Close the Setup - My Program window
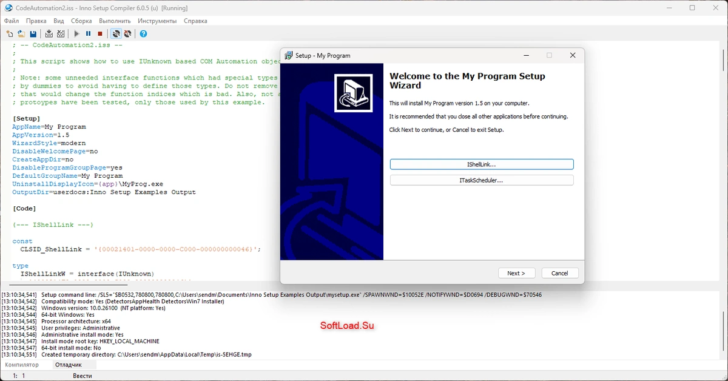 click(x=572, y=55)
